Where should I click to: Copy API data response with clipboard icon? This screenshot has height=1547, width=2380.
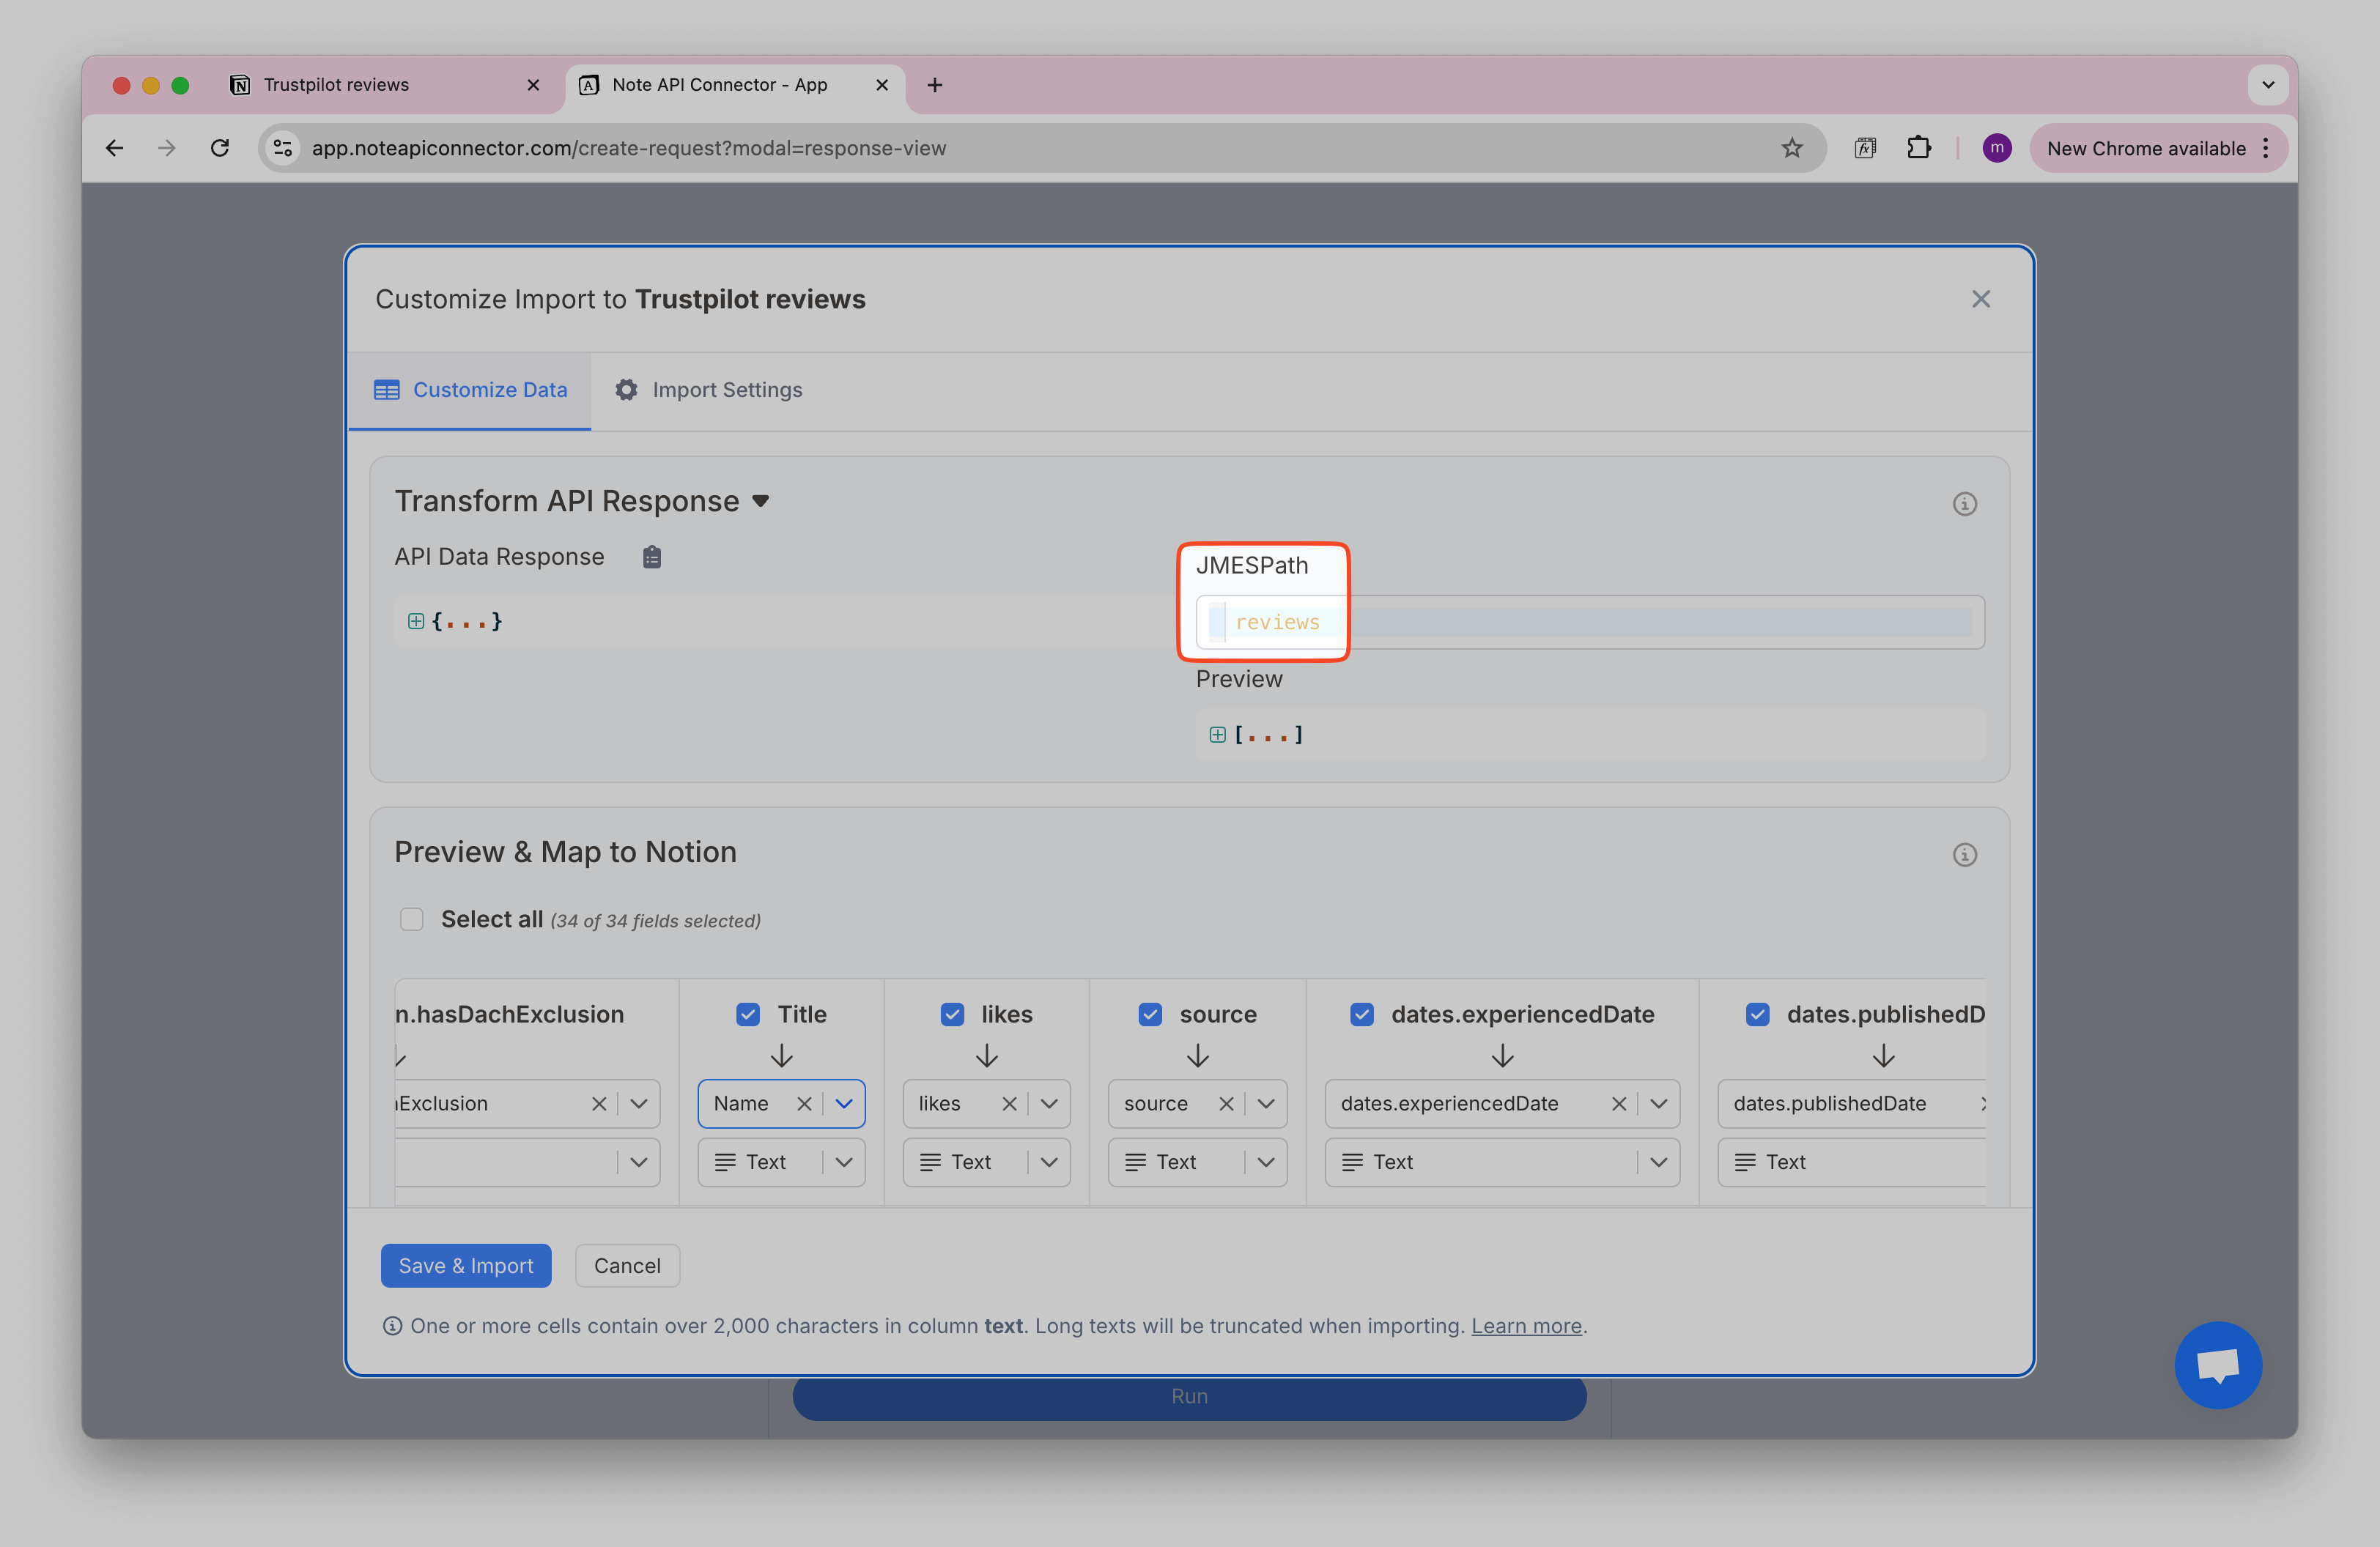coord(652,557)
